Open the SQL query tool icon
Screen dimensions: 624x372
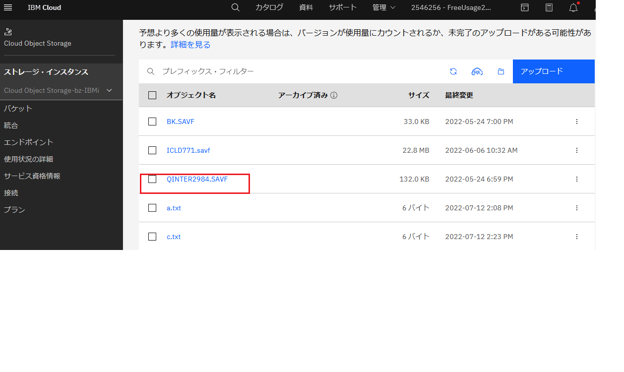tap(477, 71)
